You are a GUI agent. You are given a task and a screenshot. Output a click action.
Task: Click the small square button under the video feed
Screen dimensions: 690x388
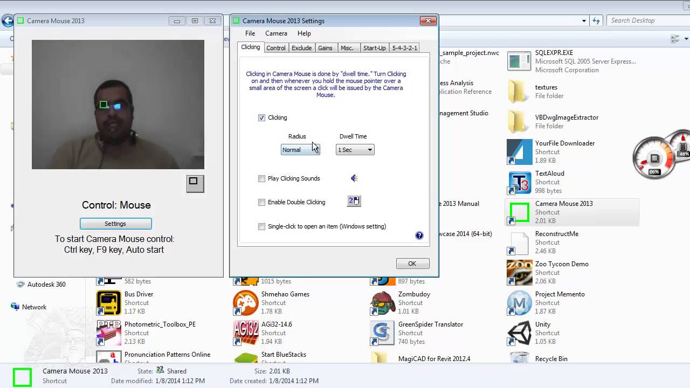pos(195,183)
